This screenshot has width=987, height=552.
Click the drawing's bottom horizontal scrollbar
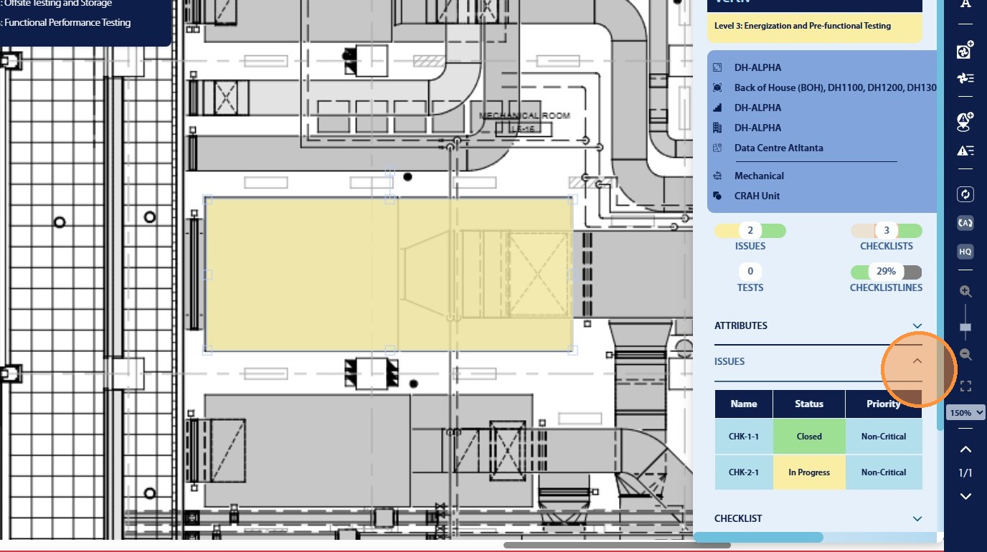click(x=617, y=546)
